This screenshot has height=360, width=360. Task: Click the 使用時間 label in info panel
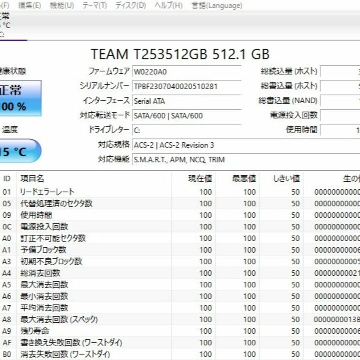click(x=301, y=130)
